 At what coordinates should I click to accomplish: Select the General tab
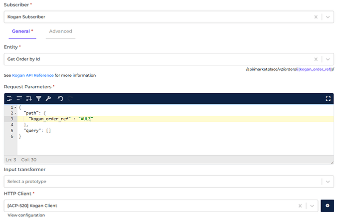point(22,31)
